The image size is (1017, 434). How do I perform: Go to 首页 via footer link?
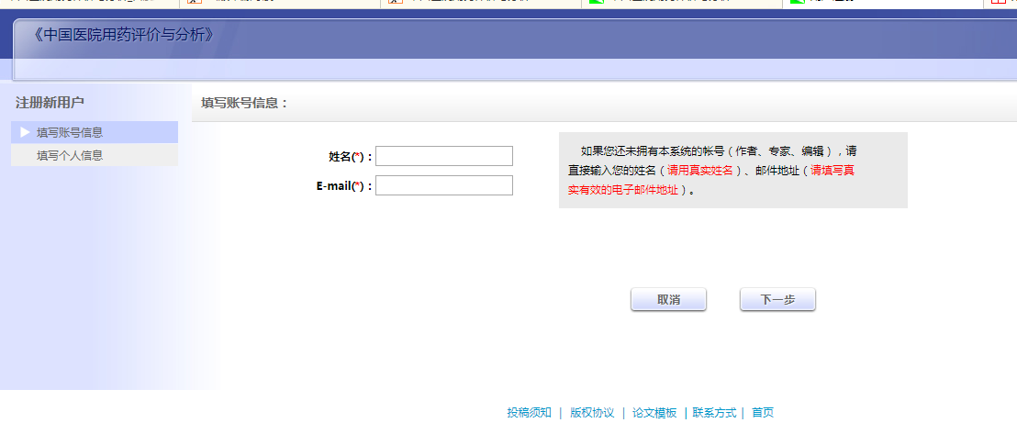(763, 413)
